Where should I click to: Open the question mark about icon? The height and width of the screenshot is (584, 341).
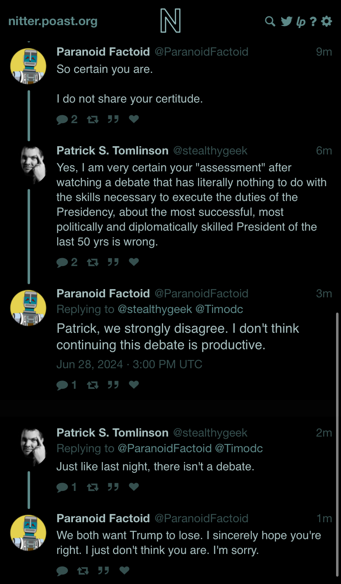coord(313,21)
